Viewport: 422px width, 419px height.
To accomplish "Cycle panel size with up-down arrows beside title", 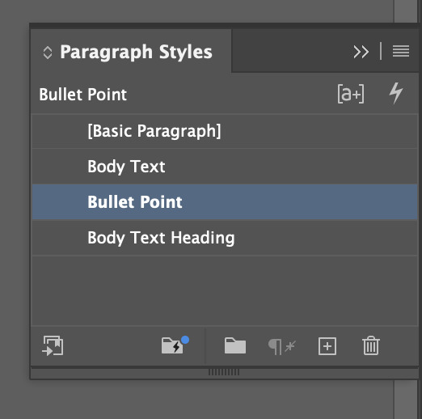I will 48,53.
